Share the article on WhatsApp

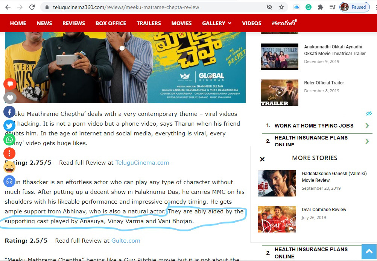(10, 140)
